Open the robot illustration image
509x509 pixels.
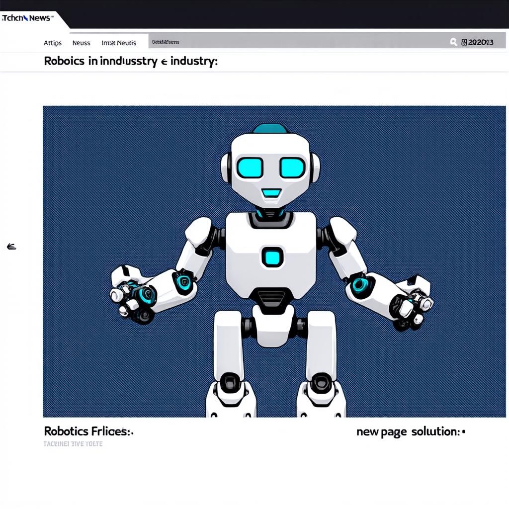point(274,261)
